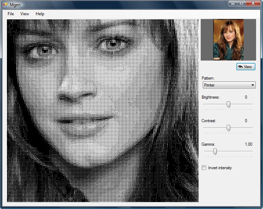Click the Gamma slider handle
This screenshot has height=209, width=263.
click(x=215, y=151)
